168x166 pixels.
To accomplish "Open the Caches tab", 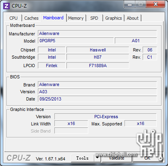I will coord(31,18).
